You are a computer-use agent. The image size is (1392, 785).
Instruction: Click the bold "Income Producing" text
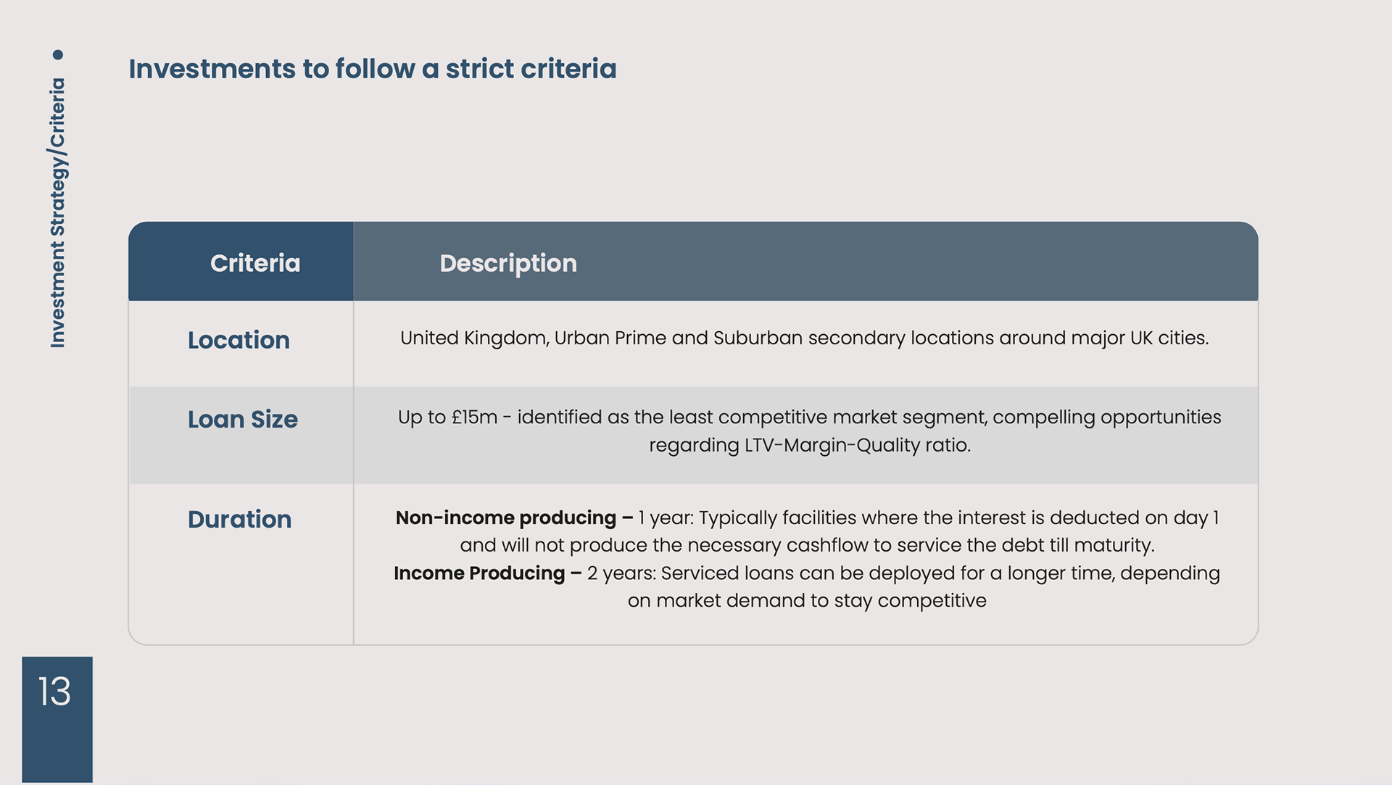click(478, 573)
